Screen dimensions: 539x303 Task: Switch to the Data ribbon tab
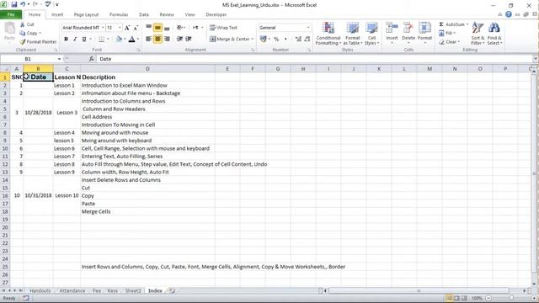tap(144, 14)
